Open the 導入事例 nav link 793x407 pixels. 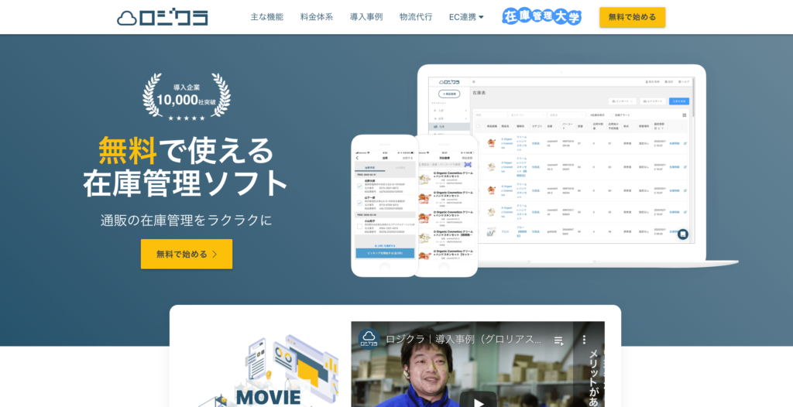pos(366,17)
